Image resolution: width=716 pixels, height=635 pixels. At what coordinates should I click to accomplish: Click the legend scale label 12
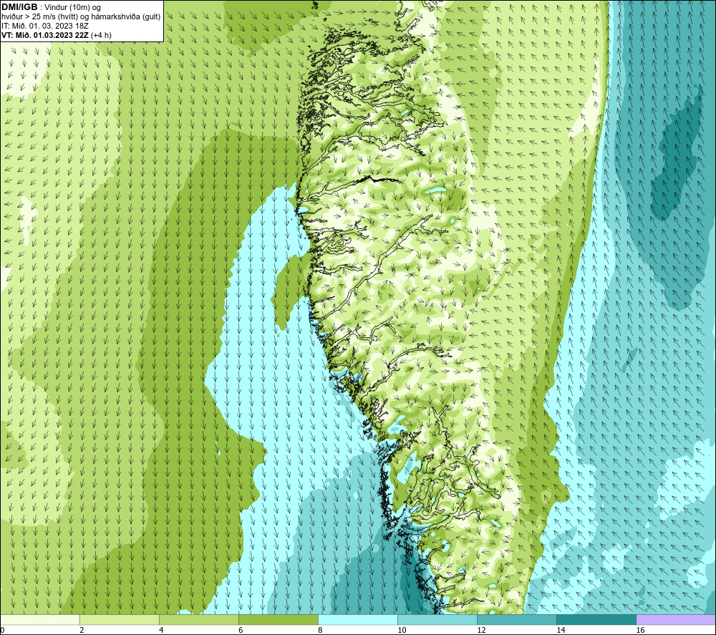click(x=481, y=630)
